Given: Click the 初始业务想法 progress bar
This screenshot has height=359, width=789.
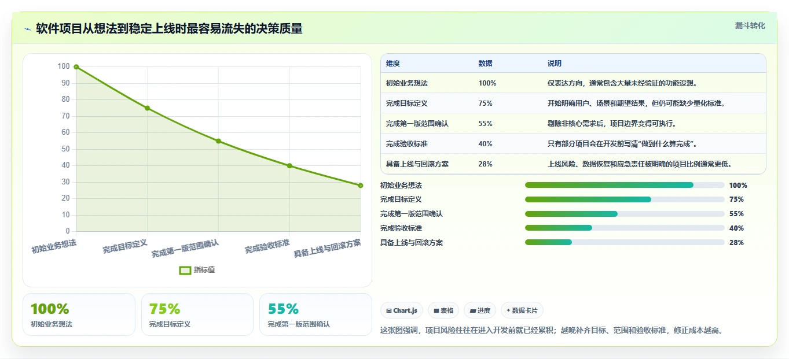Looking at the screenshot, I should [625, 185].
